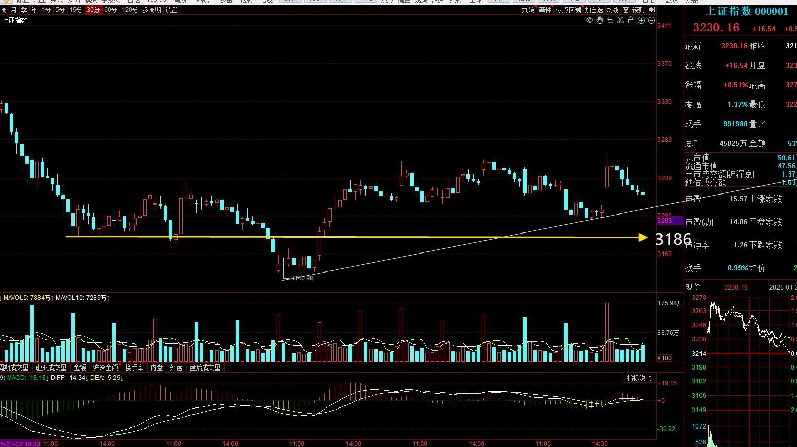
Task: Select the 1分 period tab
Action: click(46, 10)
